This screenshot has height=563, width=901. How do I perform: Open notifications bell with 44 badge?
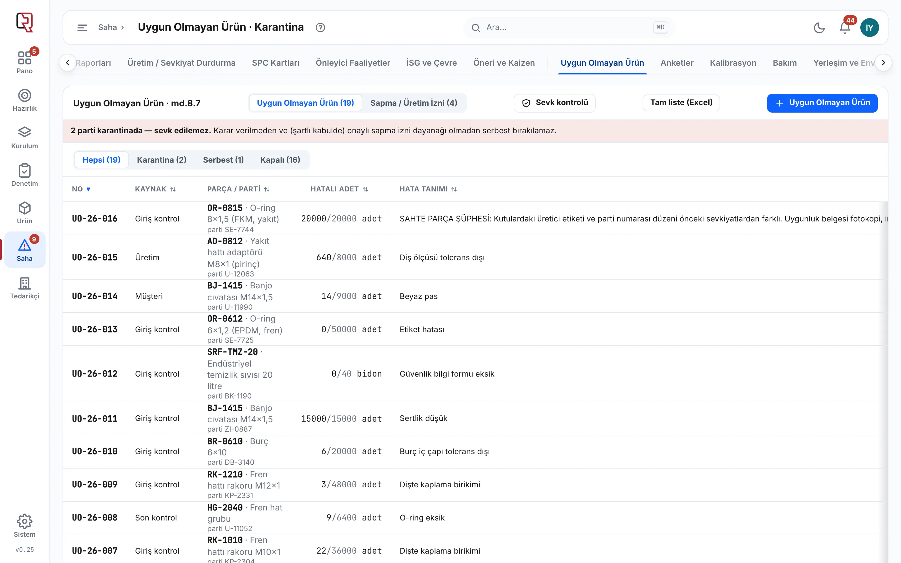point(845,27)
